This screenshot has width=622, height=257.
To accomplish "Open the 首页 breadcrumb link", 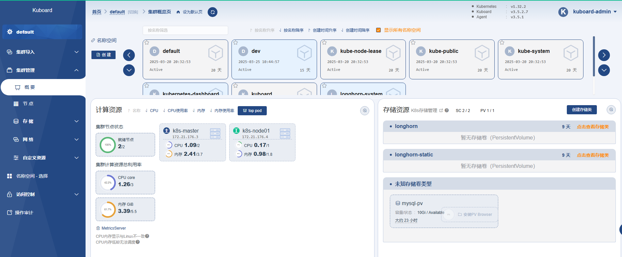I will (97, 12).
